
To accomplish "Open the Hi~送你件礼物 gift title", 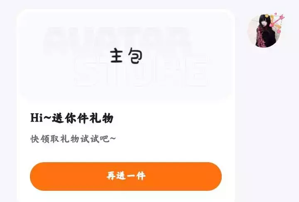I will (x=72, y=118).
